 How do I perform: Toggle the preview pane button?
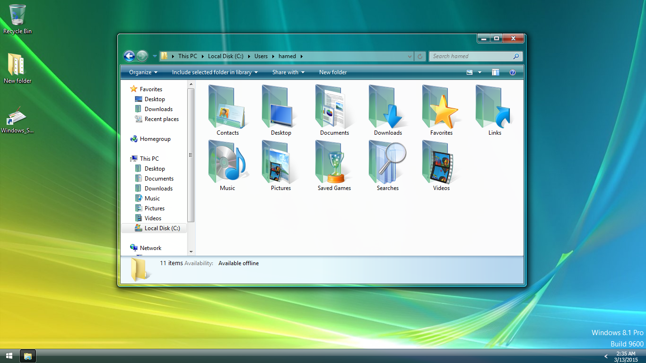[495, 72]
